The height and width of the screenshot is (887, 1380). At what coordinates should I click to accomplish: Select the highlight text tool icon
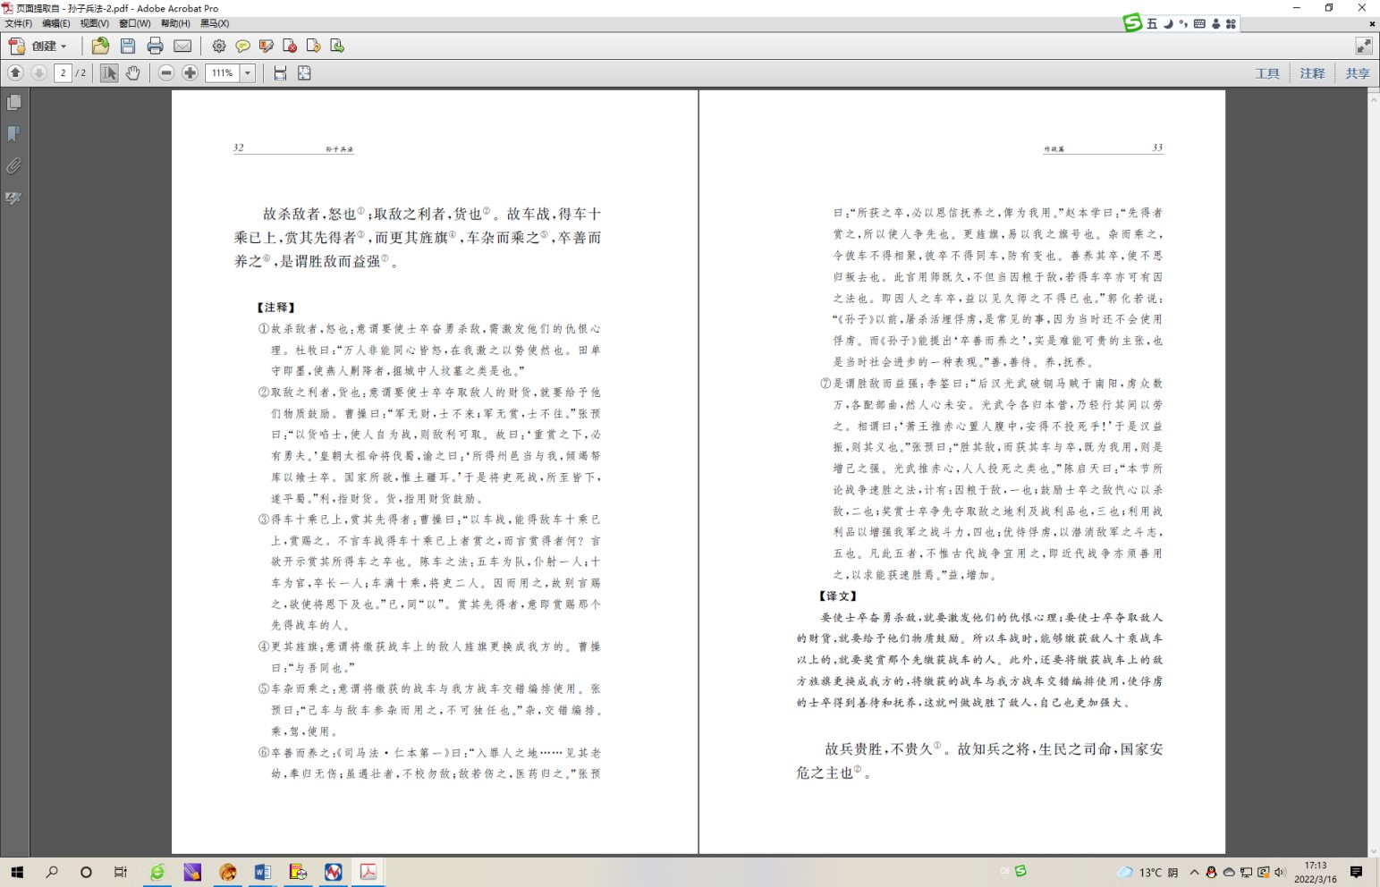(267, 46)
